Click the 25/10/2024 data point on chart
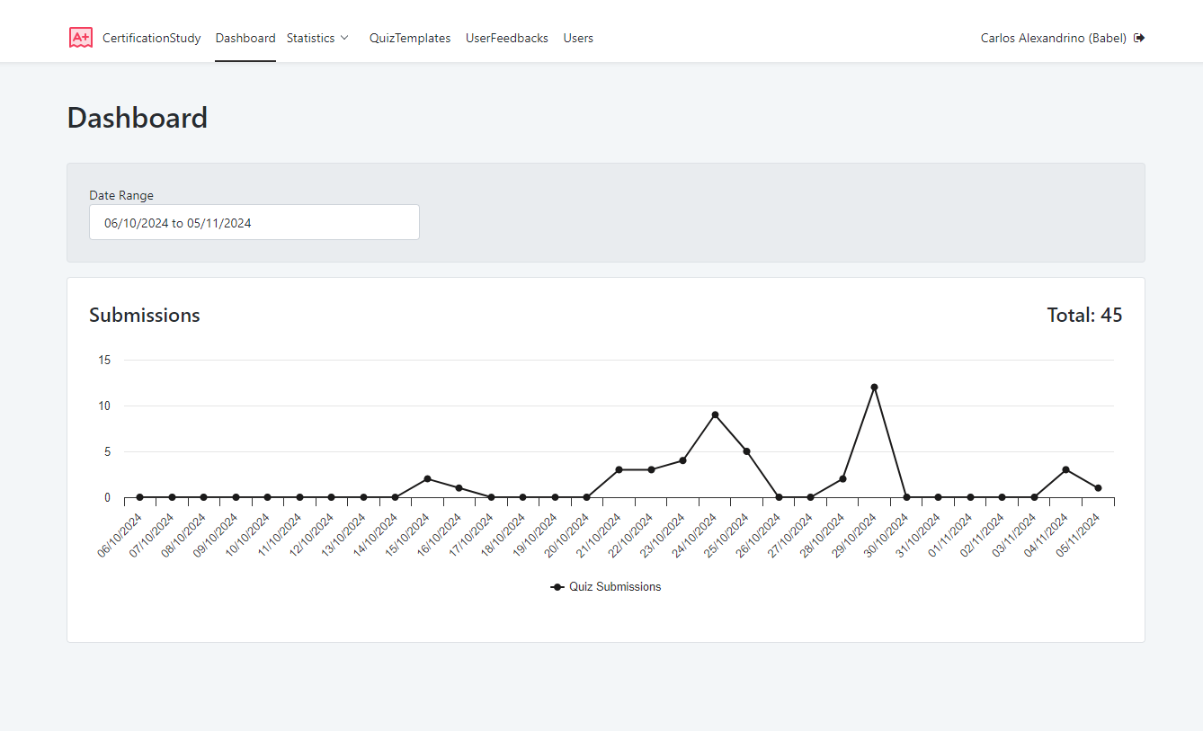Viewport: 1203px width, 731px height. (746, 451)
